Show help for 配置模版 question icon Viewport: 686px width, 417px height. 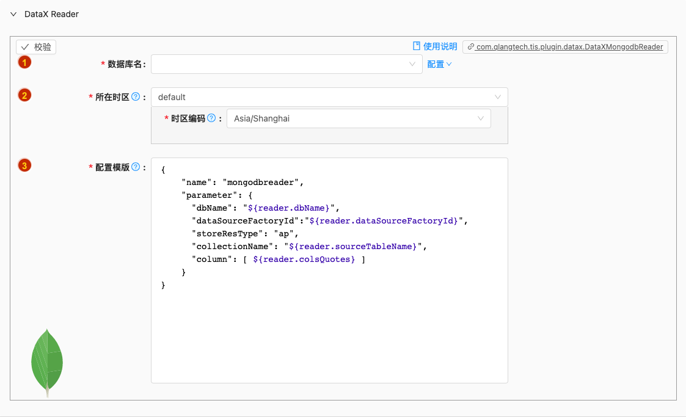click(136, 167)
